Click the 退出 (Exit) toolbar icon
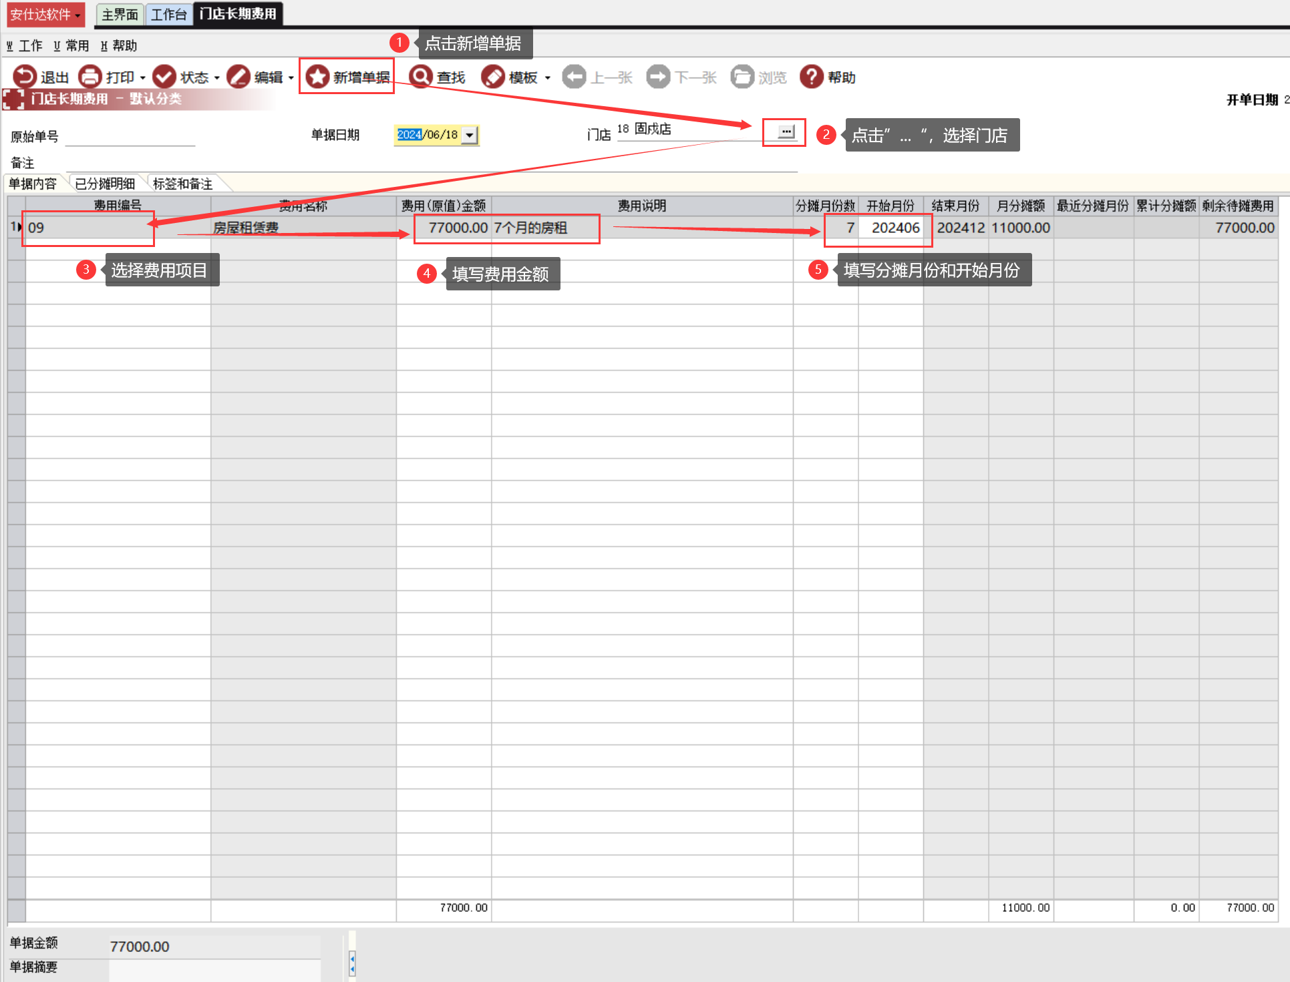The height and width of the screenshot is (982, 1290). 25,77
